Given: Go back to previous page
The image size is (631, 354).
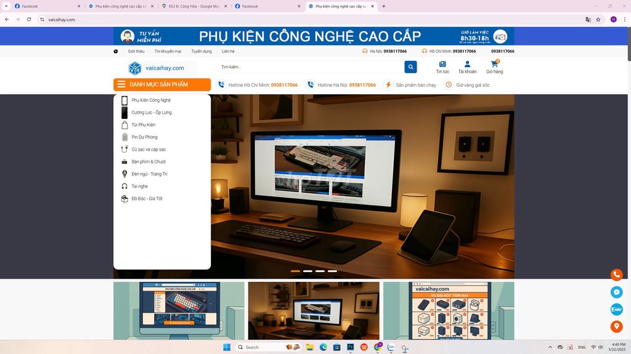Looking at the screenshot, I should tap(7, 19).
